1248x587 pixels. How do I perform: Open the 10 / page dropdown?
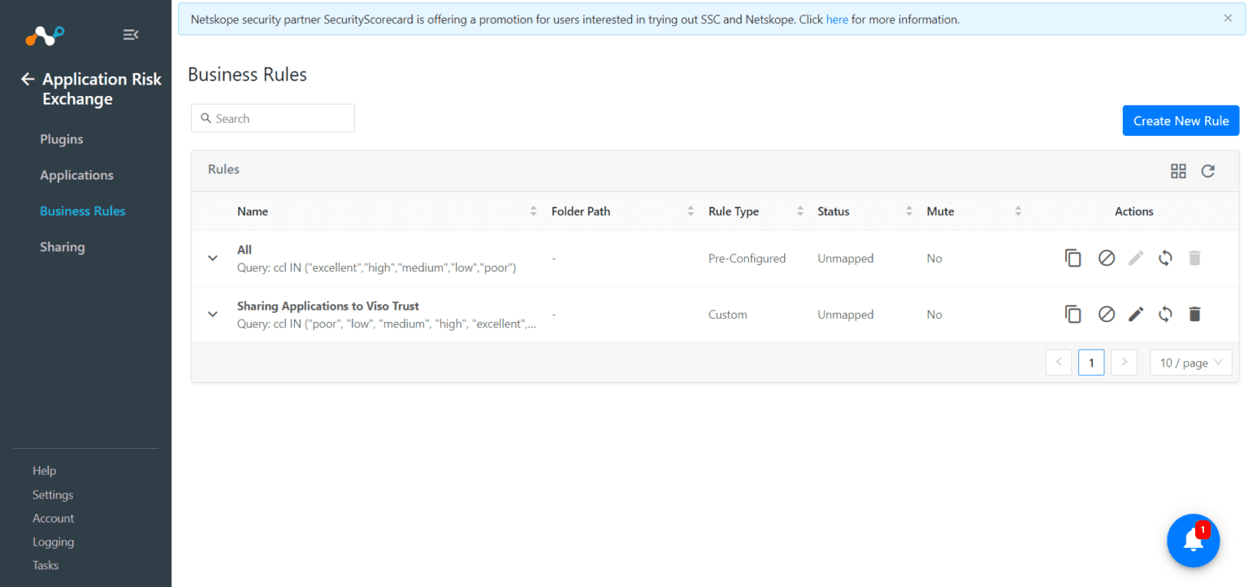tap(1190, 362)
